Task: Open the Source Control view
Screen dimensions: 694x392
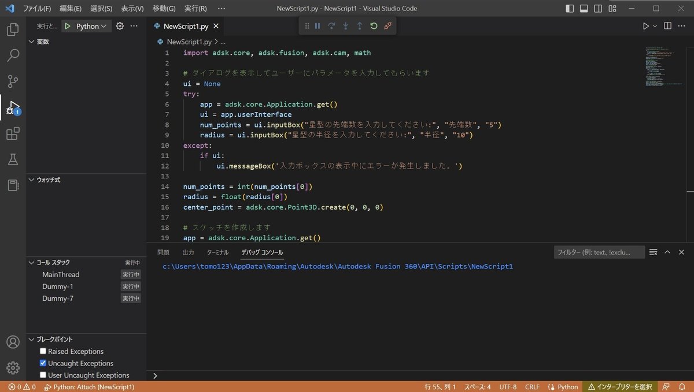Action: (13, 81)
